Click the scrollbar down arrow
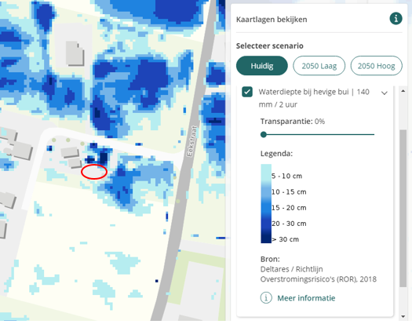412x324 pixels. tap(403, 316)
